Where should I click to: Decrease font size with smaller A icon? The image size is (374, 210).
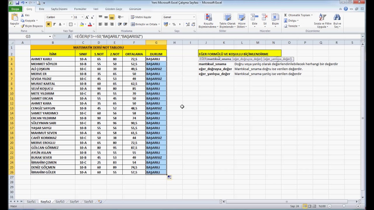pyautogui.click(x=92, y=17)
